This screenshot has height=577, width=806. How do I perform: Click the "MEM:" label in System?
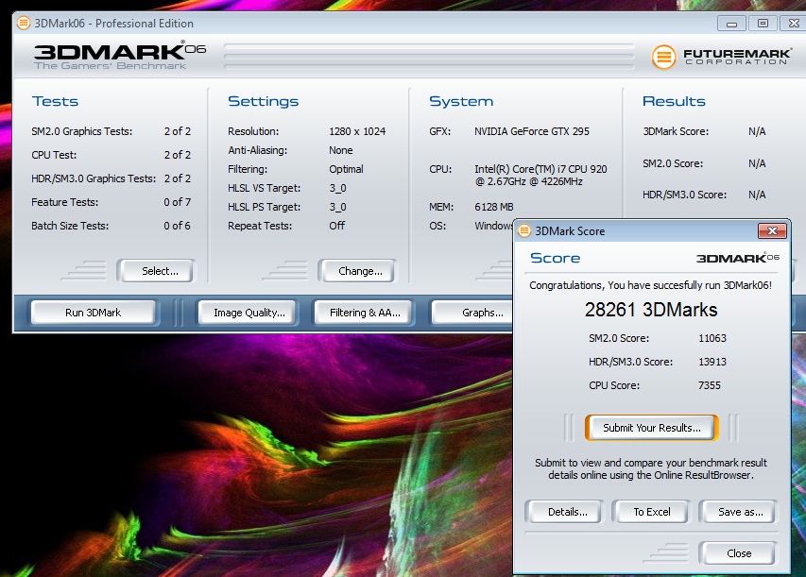pos(441,207)
